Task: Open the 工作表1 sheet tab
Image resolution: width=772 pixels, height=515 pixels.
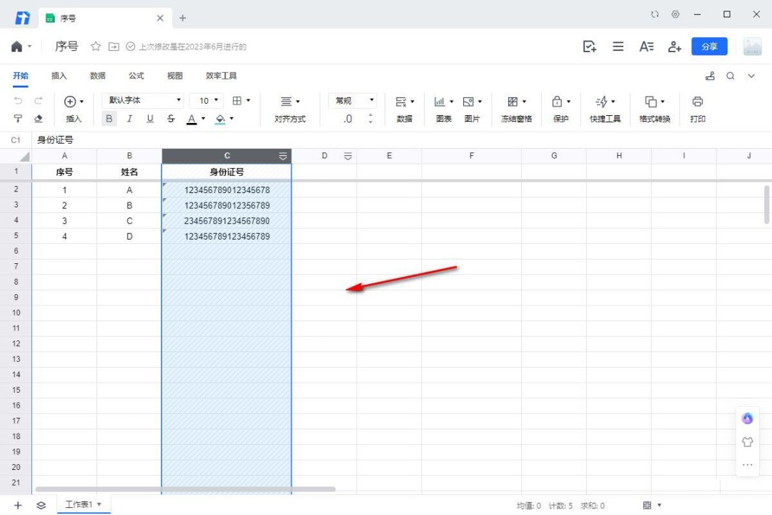Action: tap(79, 505)
